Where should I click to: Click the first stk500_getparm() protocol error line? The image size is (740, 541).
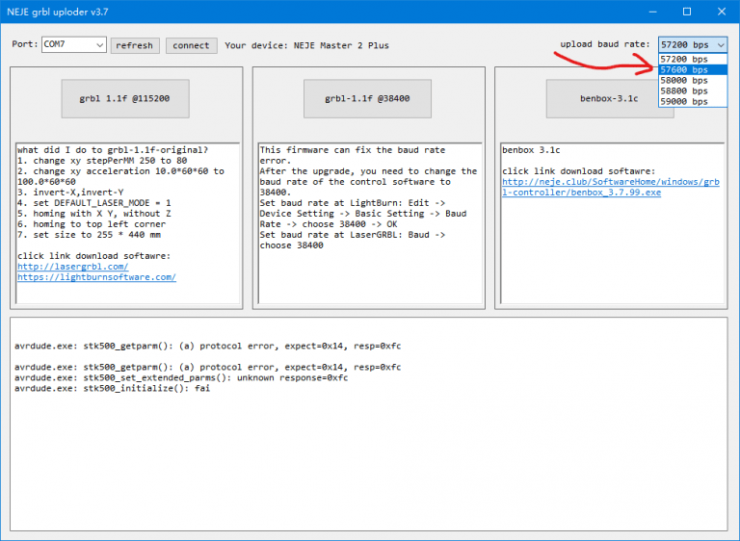click(208, 347)
